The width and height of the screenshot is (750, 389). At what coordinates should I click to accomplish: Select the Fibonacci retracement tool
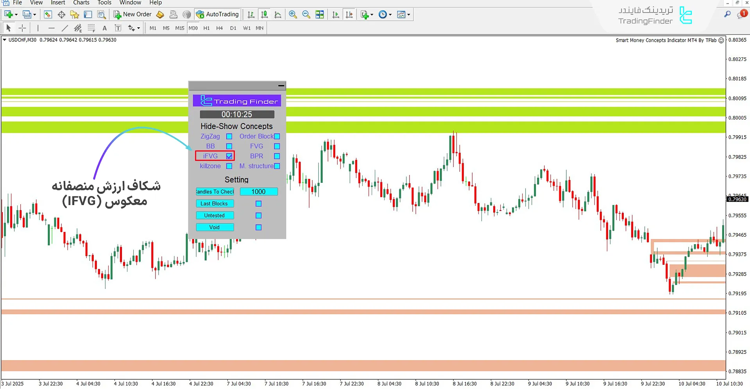tap(91, 28)
